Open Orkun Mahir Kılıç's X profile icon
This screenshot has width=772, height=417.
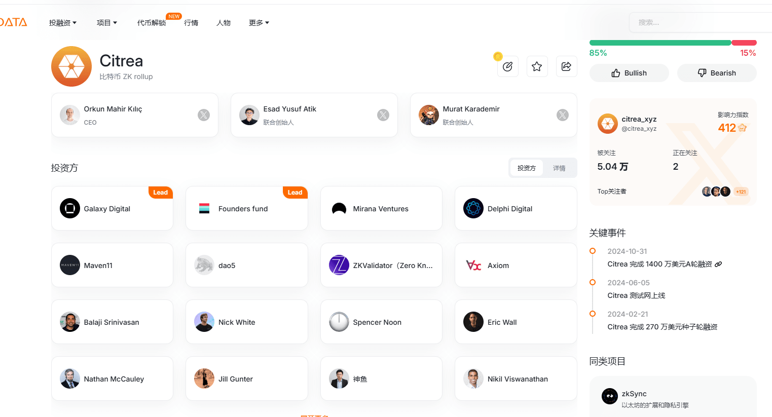[204, 115]
